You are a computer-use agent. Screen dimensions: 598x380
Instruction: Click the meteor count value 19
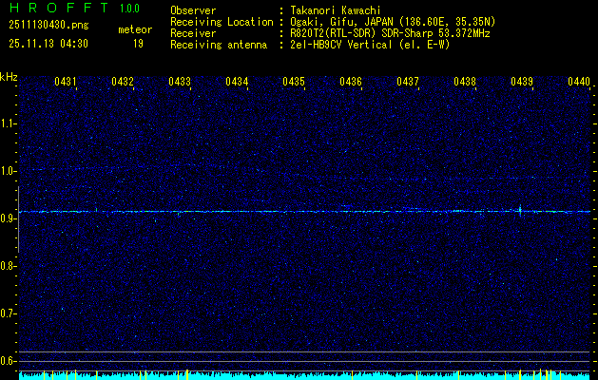138,44
